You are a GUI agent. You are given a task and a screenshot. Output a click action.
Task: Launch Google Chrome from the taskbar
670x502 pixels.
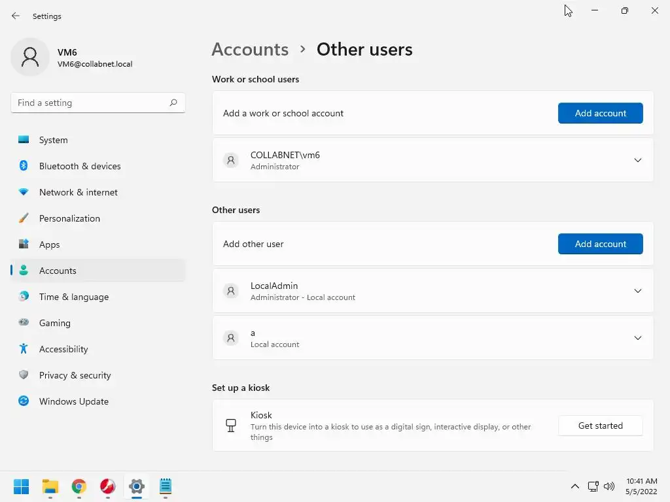[x=79, y=486]
